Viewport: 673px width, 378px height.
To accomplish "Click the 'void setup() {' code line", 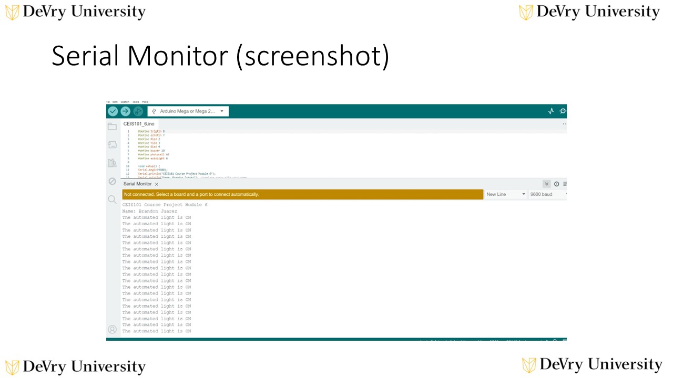I will [x=148, y=166].
